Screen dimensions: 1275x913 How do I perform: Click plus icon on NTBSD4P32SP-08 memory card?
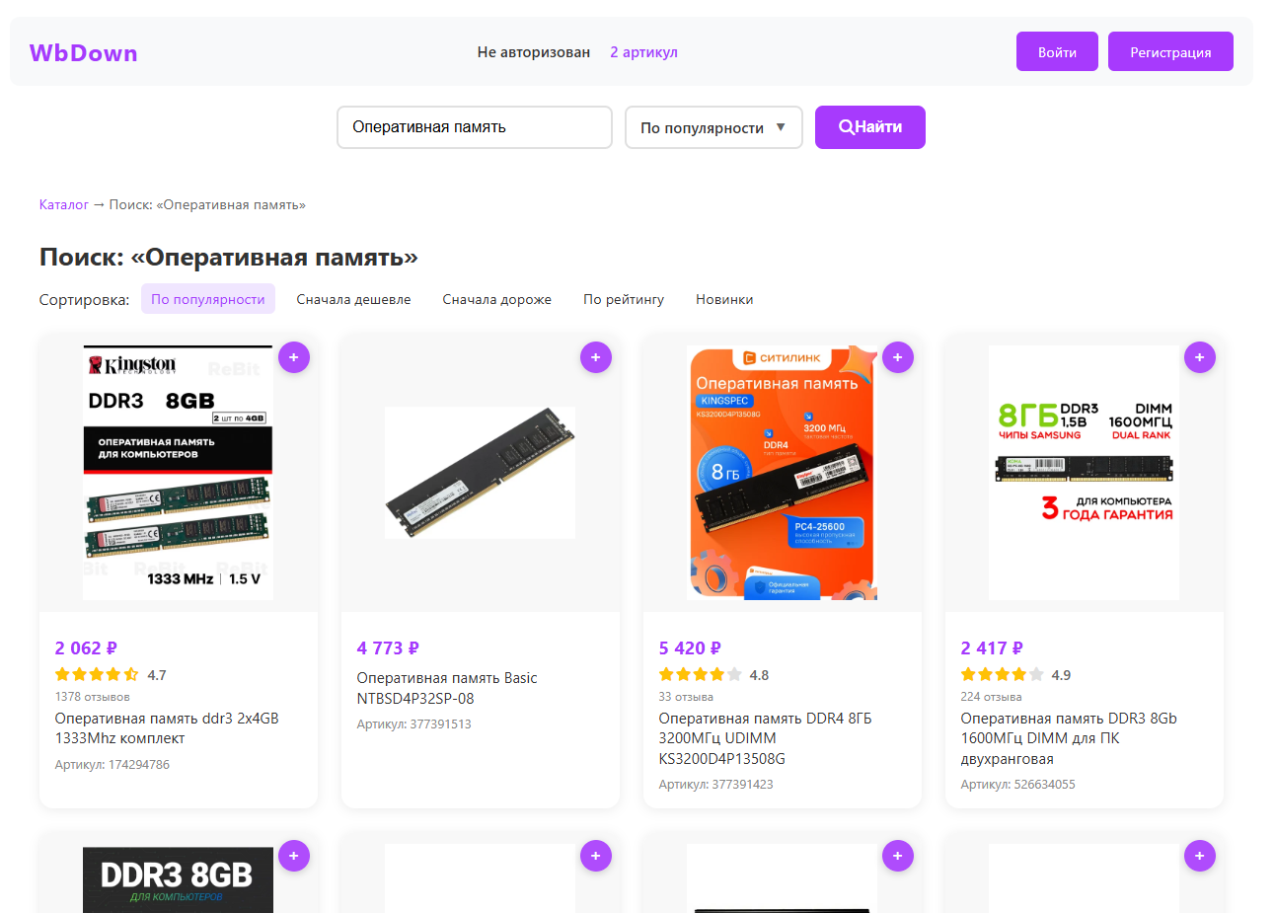pos(596,357)
